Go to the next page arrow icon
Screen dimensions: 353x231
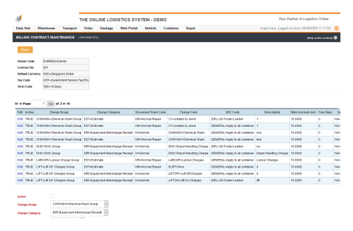pyautogui.click(x=64, y=104)
